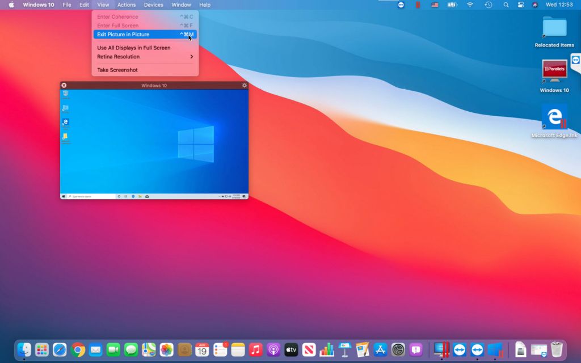
Task: Click the Windows Start button in the VM taskbar
Action: point(63,196)
